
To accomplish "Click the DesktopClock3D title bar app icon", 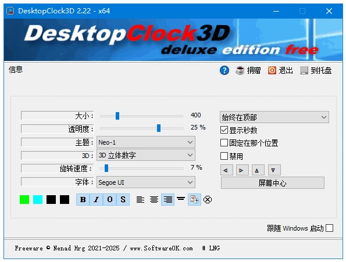I will point(10,11).
